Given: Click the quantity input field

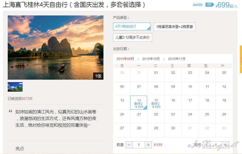Looking at the screenshot, I should (x=139, y=145).
